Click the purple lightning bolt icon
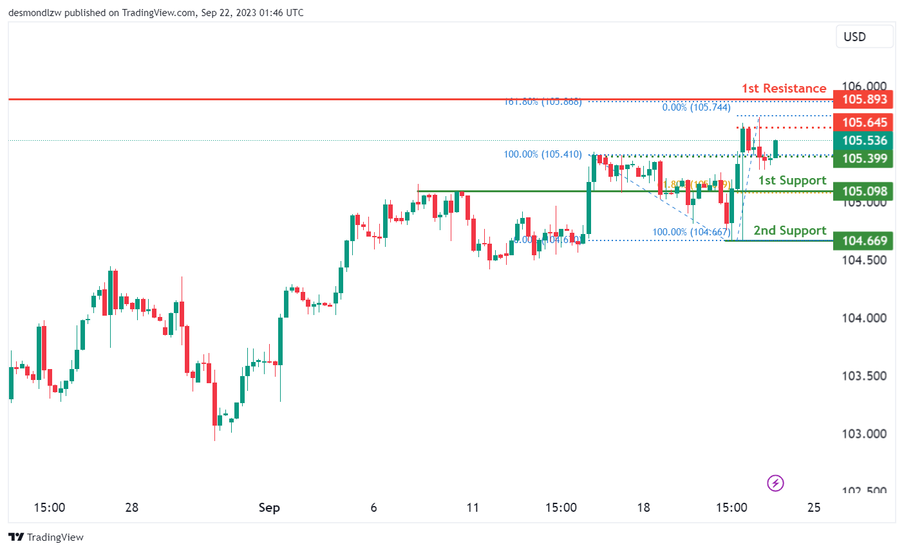The height and width of the screenshot is (551, 904). (x=775, y=483)
